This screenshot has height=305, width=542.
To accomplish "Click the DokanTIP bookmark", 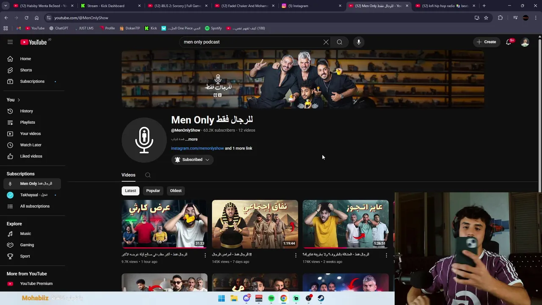I will pyautogui.click(x=130, y=28).
